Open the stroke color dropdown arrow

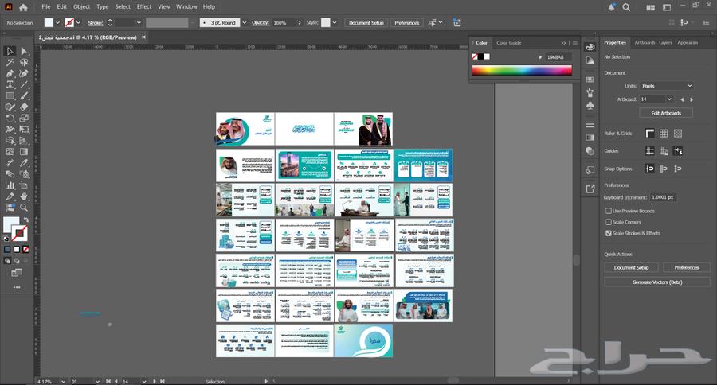(x=79, y=23)
